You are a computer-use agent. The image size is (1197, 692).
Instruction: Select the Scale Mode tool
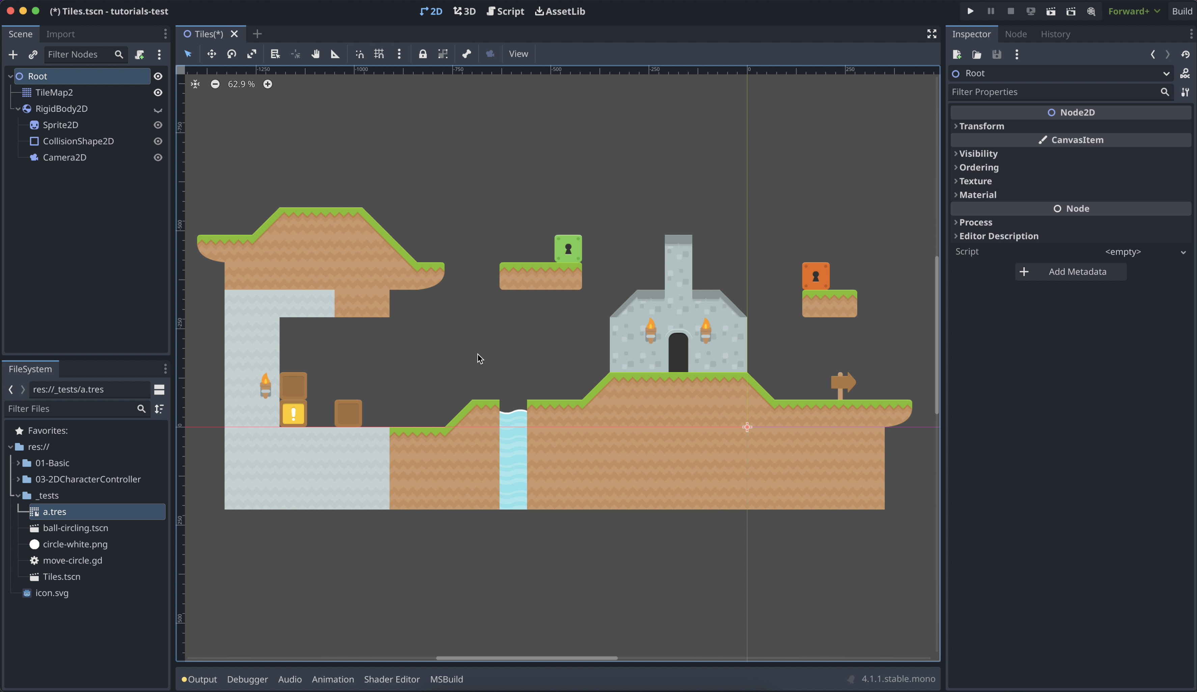pyautogui.click(x=252, y=54)
